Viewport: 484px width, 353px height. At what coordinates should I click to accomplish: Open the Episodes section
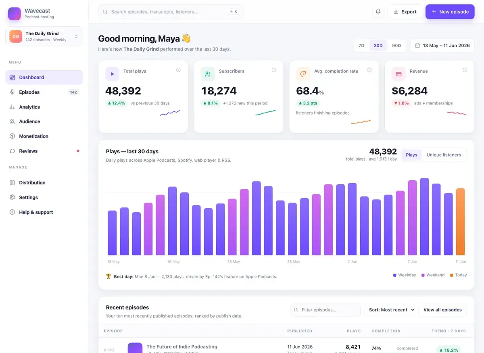[x=44, y=92]
